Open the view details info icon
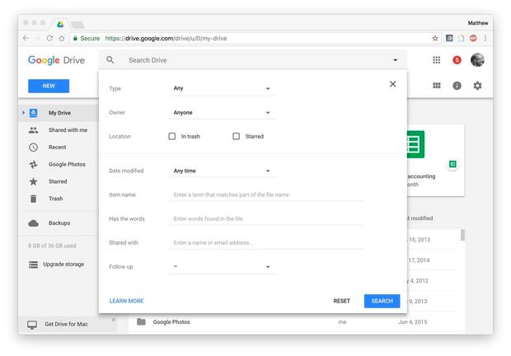This screenshot has width=511, height=356. [457, 86]
